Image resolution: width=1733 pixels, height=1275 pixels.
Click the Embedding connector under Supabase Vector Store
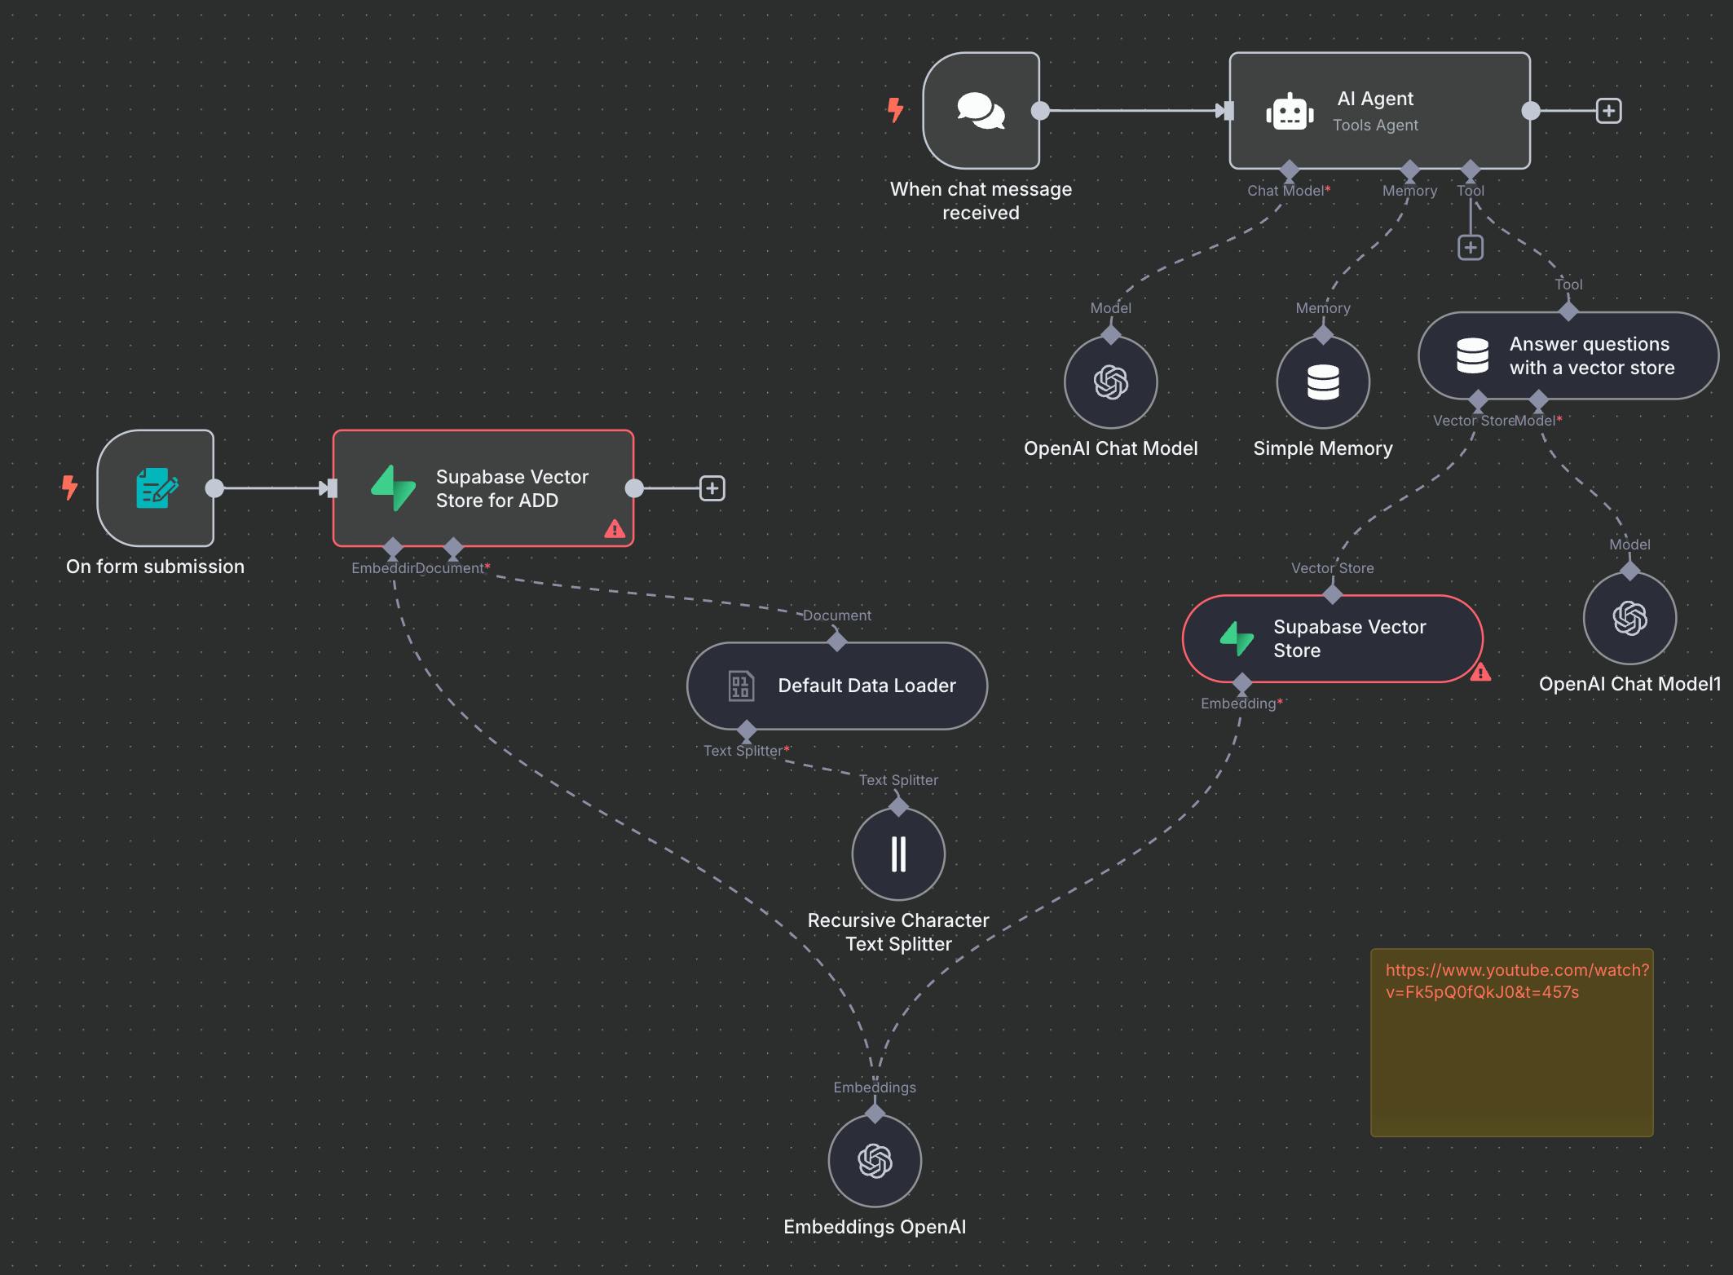[x=1241, y=682]
